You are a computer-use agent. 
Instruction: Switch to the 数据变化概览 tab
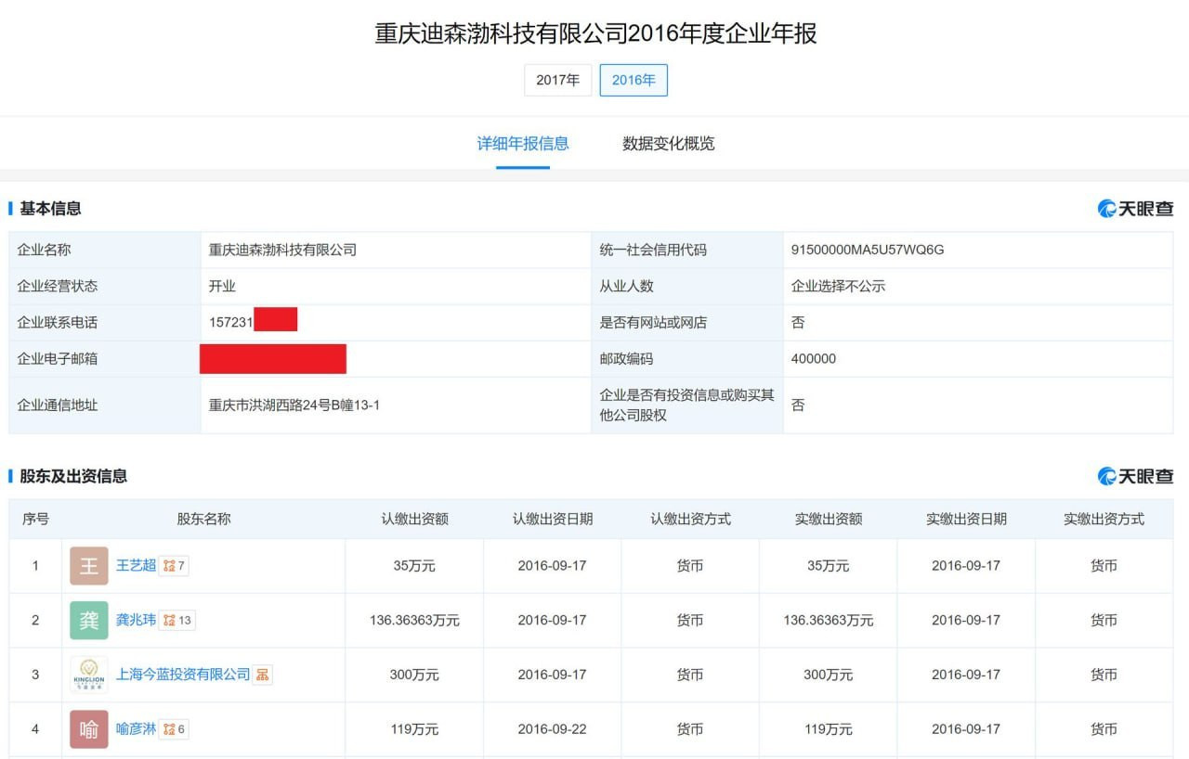[x=669, y=144]
